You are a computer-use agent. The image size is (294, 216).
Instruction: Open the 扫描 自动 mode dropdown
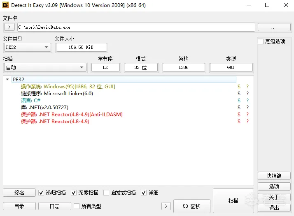[x=45, y=67]
